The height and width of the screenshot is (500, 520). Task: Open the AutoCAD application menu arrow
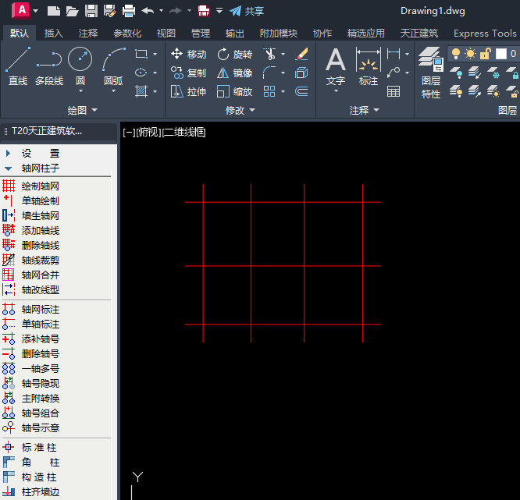(35, 11)
